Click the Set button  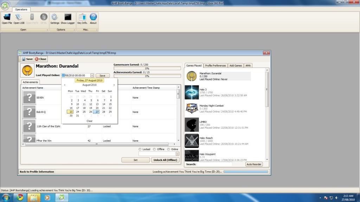pos(135,160)
